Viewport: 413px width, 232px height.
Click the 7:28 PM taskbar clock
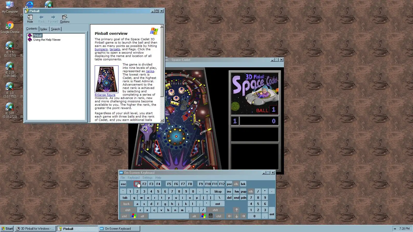pyautogui.click(x=404, y=229)
